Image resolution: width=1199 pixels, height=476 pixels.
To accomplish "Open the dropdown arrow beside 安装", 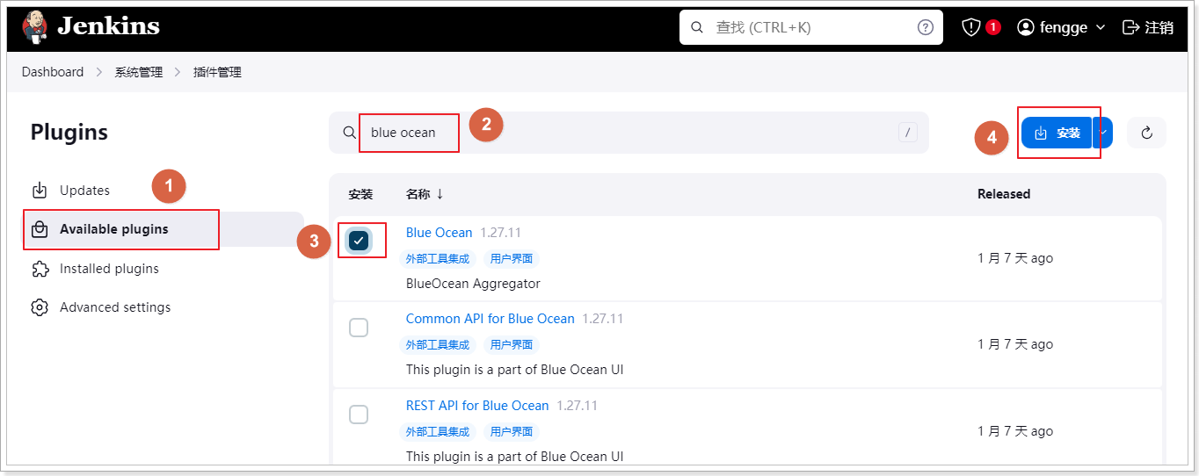I will [x=1103, y=133].
